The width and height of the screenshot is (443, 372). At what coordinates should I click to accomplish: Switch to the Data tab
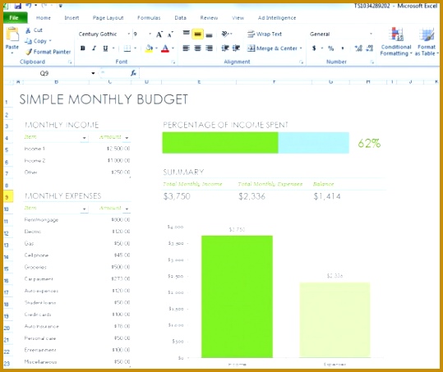pos(180,18)
